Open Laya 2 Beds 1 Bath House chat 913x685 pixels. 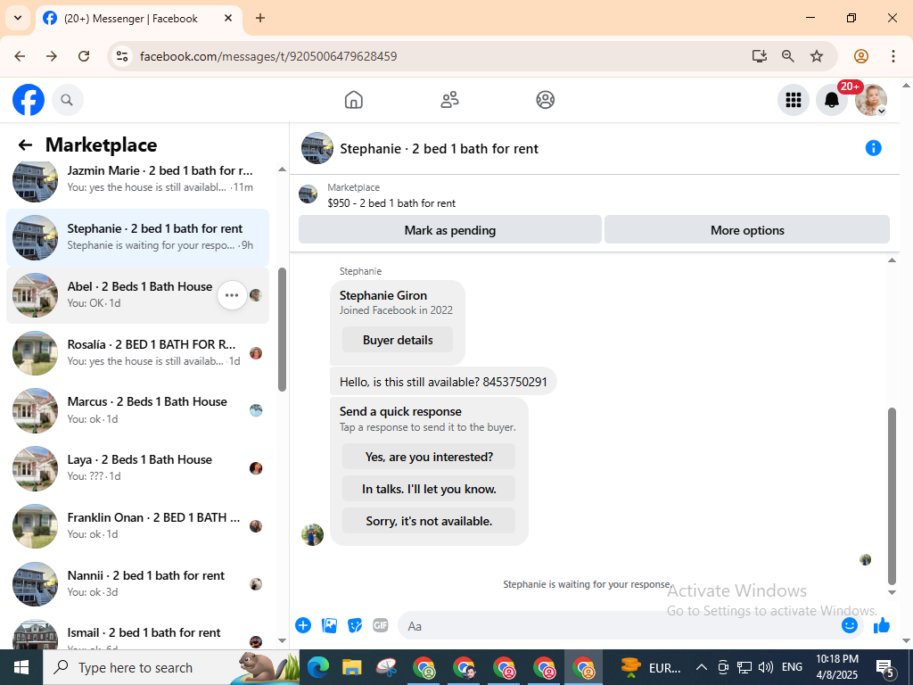tap(138, 468)
